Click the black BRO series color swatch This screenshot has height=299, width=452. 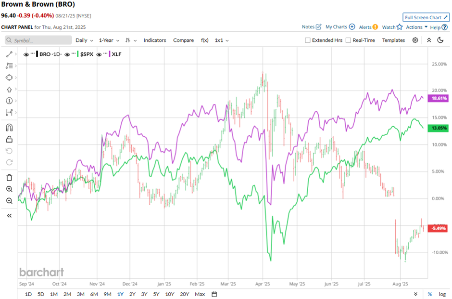click(x=37, y=54)
